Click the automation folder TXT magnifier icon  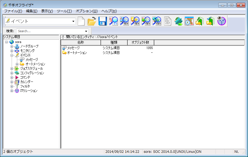(x=135, y=21)
